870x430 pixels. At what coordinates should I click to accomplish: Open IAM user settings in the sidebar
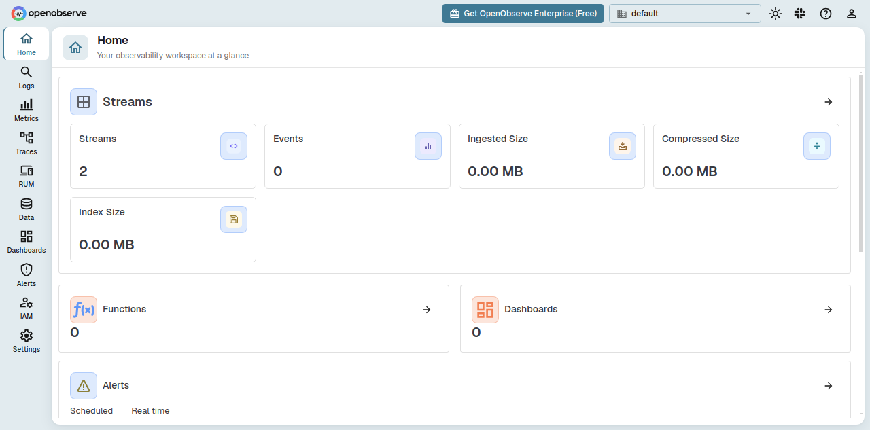[x=27, y=308]
